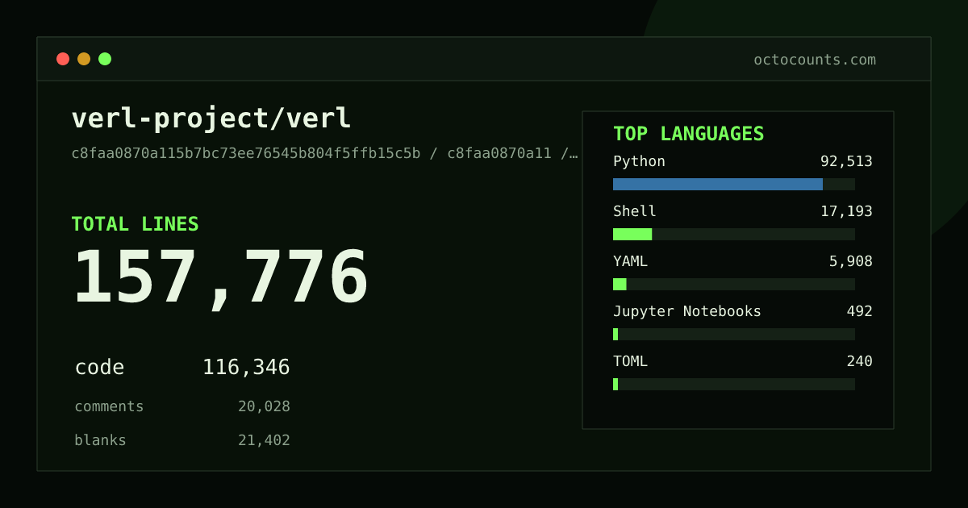Click the commit hash c8faa0870a115b7bc73ee76545b804f5ffb15c5b line
This screenshot has width=968, height=508.
325,153
